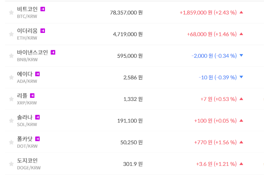Viewport: 264px width, 175px height.
Task: Mark 리플 as favorite with its star
Action: coord(11,99)
